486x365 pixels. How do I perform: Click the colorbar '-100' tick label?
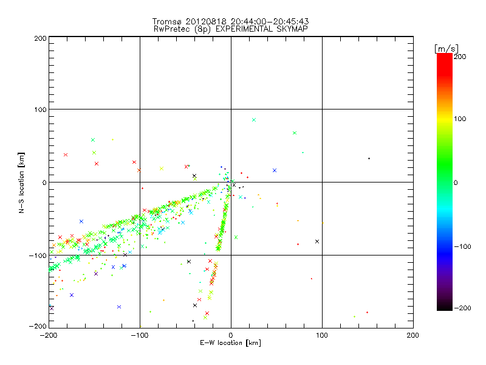(x=462, y=246)
